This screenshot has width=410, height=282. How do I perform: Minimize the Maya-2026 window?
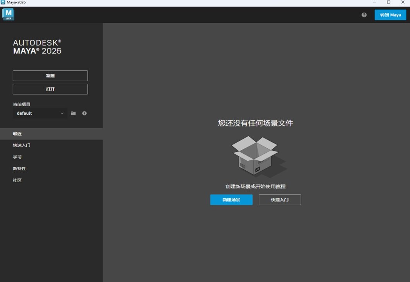374,2
